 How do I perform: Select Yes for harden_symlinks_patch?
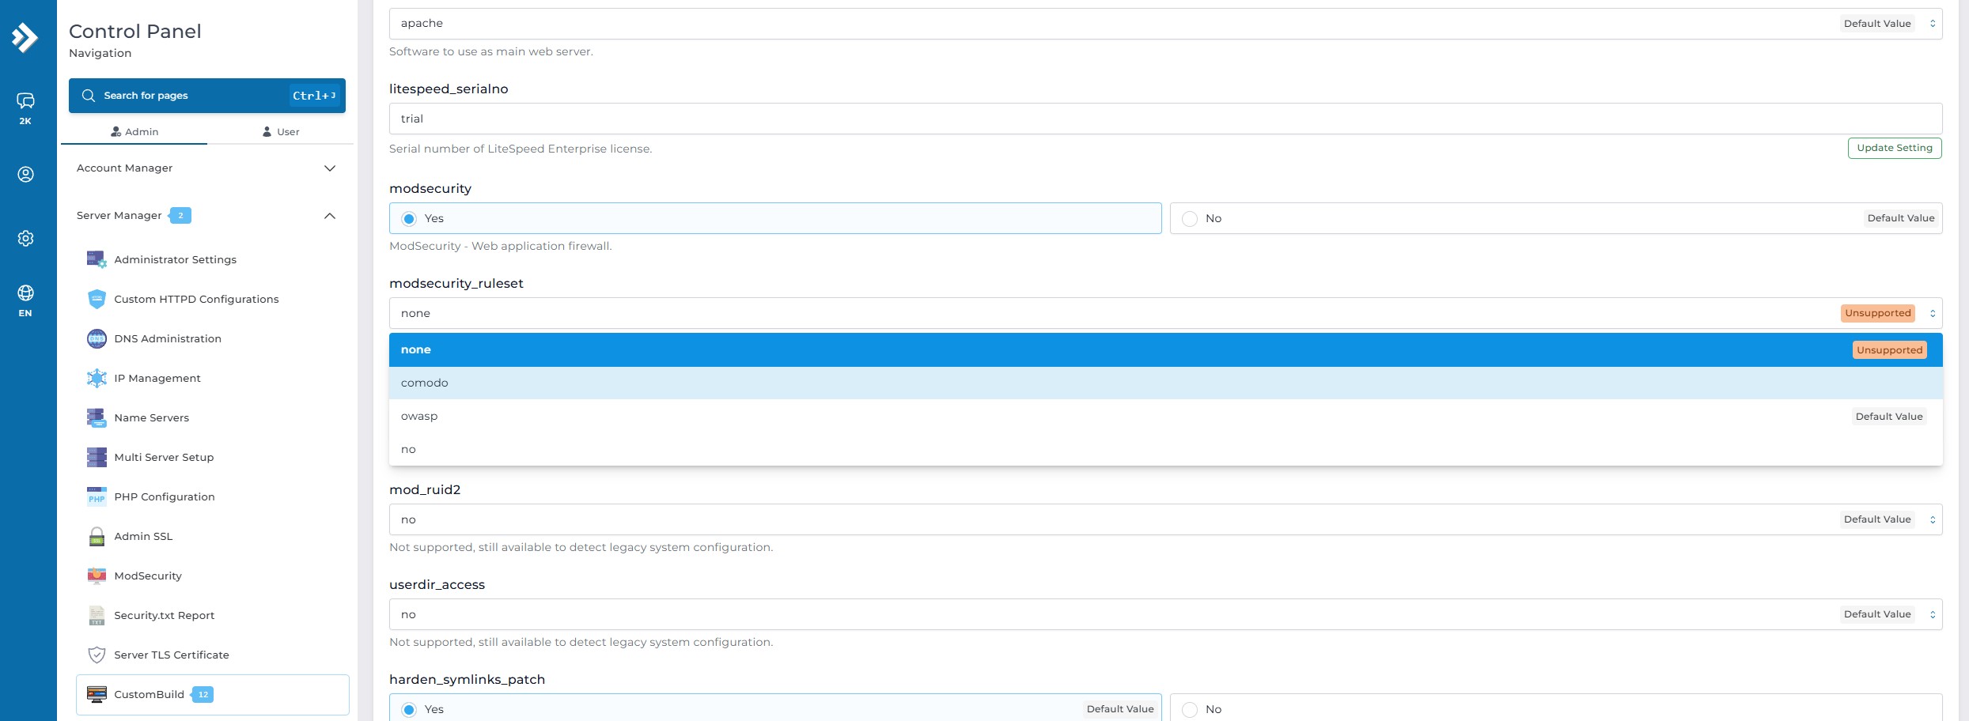click(x=774, y=708)
